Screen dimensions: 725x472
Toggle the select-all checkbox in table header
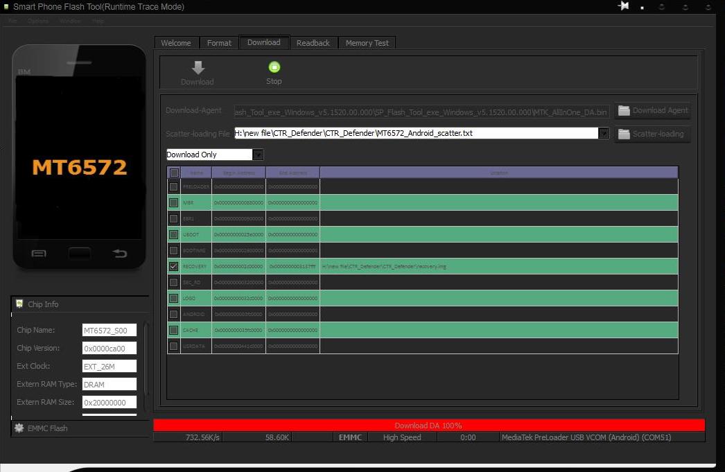click(x=174, y=173)
